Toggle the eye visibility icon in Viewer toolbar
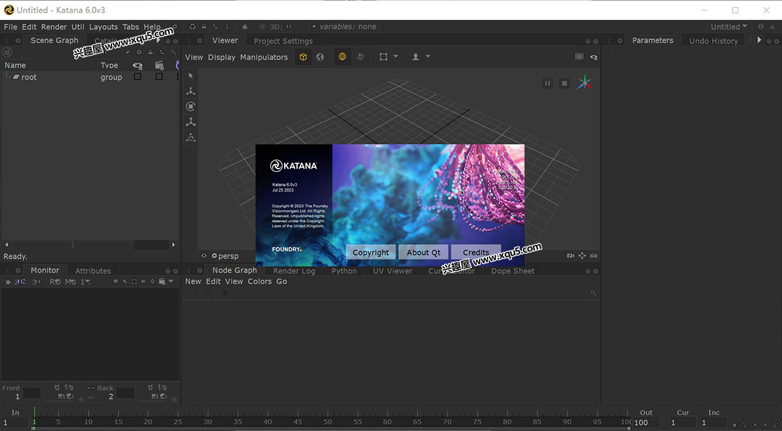The image size is (782, 431). coord(594,57)
